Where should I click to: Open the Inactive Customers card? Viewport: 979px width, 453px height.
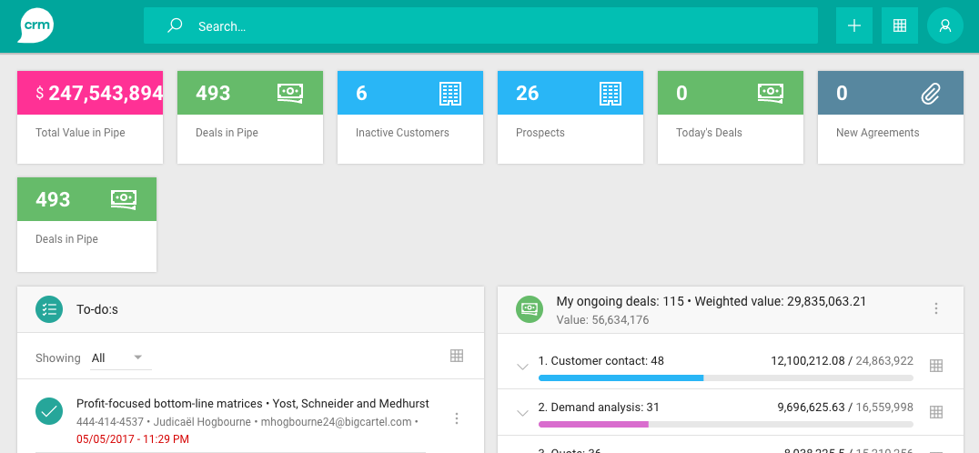(409, 117)
